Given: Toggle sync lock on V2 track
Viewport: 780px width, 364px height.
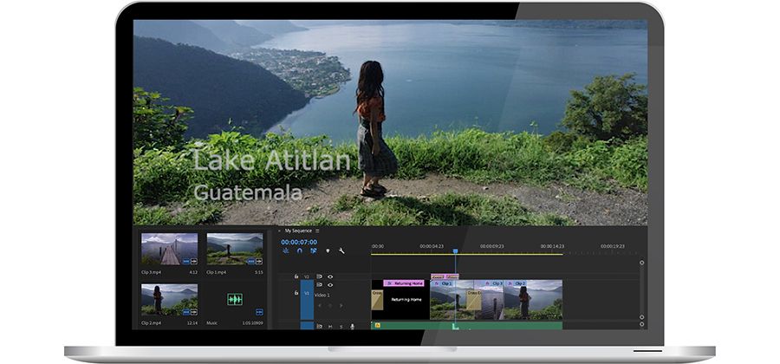Looking at the screenshot, I should click(x=319, y=276).
